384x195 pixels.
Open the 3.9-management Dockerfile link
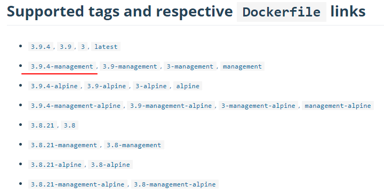point(130,66)
